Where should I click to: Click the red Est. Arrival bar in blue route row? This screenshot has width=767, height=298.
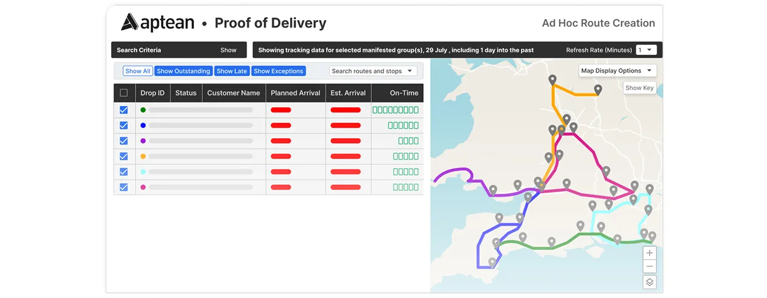346,125
